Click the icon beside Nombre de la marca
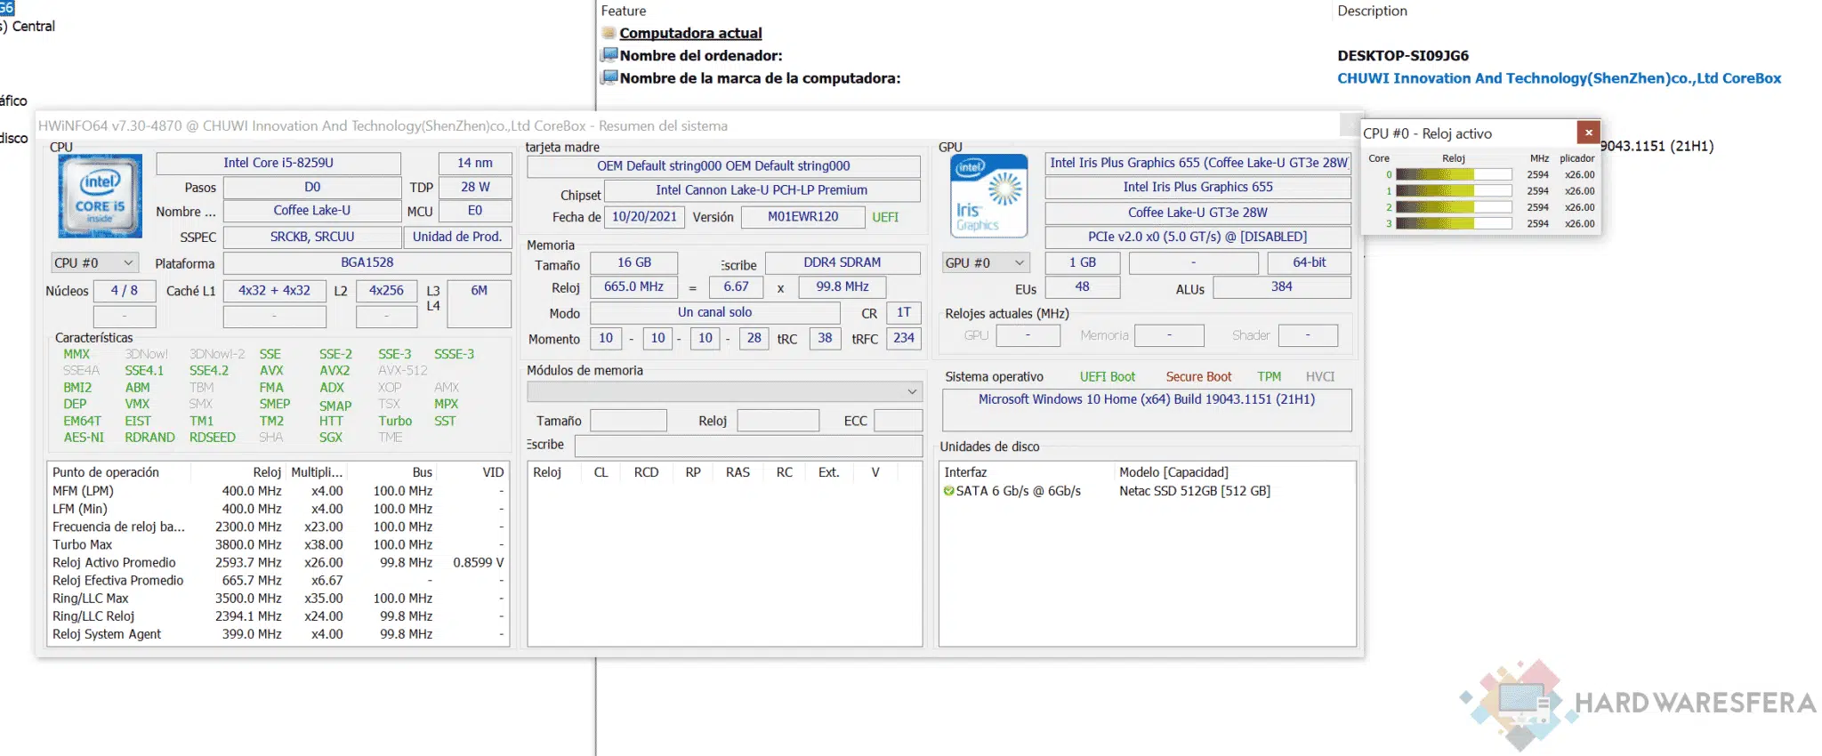This screenshot has width=1822, height=756. [609, 77]
